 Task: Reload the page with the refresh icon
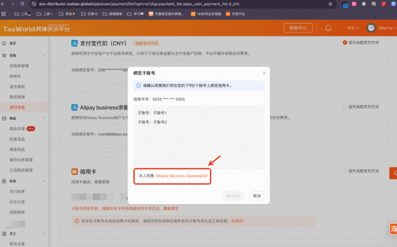tap(22, 4)
